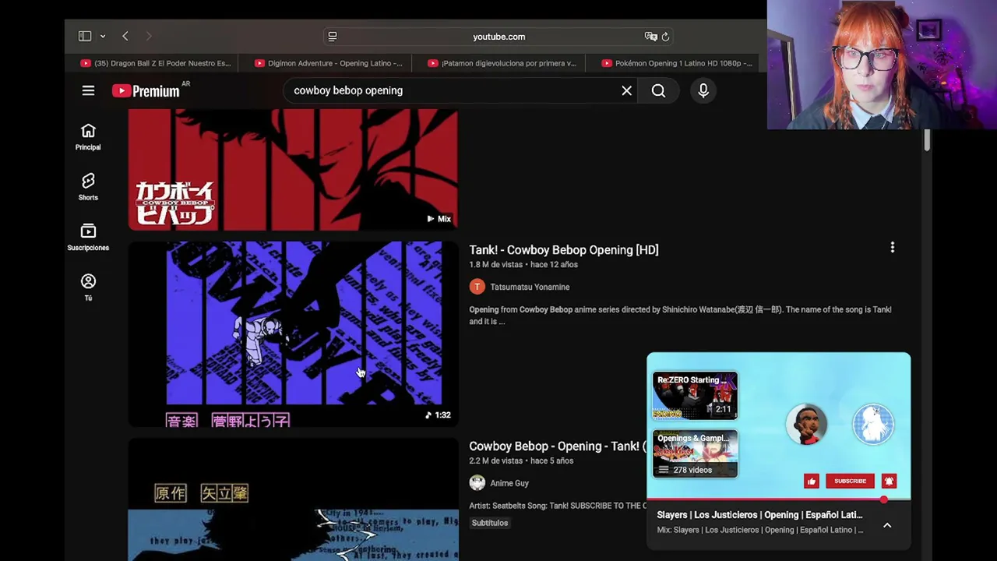Click the Mix: Slayers subtitle in miniplayer

pos(759,530)
